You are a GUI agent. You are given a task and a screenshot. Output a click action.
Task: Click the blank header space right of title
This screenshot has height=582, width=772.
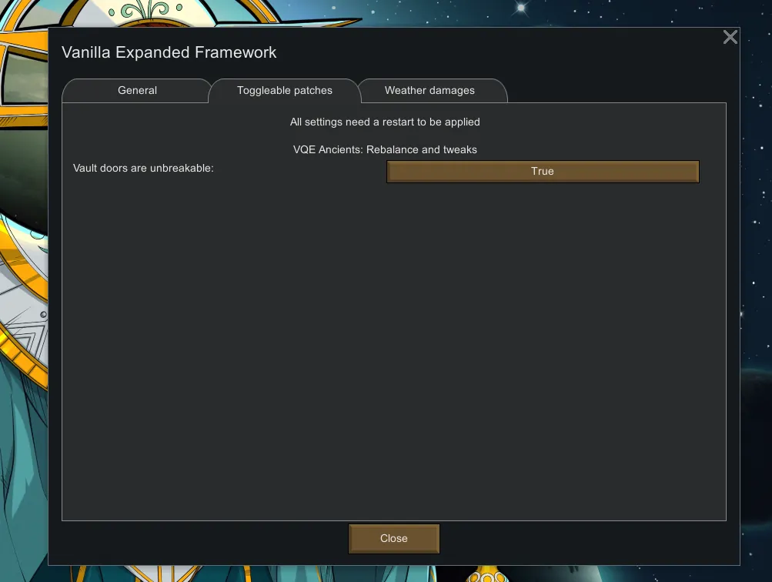click(500, 52)
